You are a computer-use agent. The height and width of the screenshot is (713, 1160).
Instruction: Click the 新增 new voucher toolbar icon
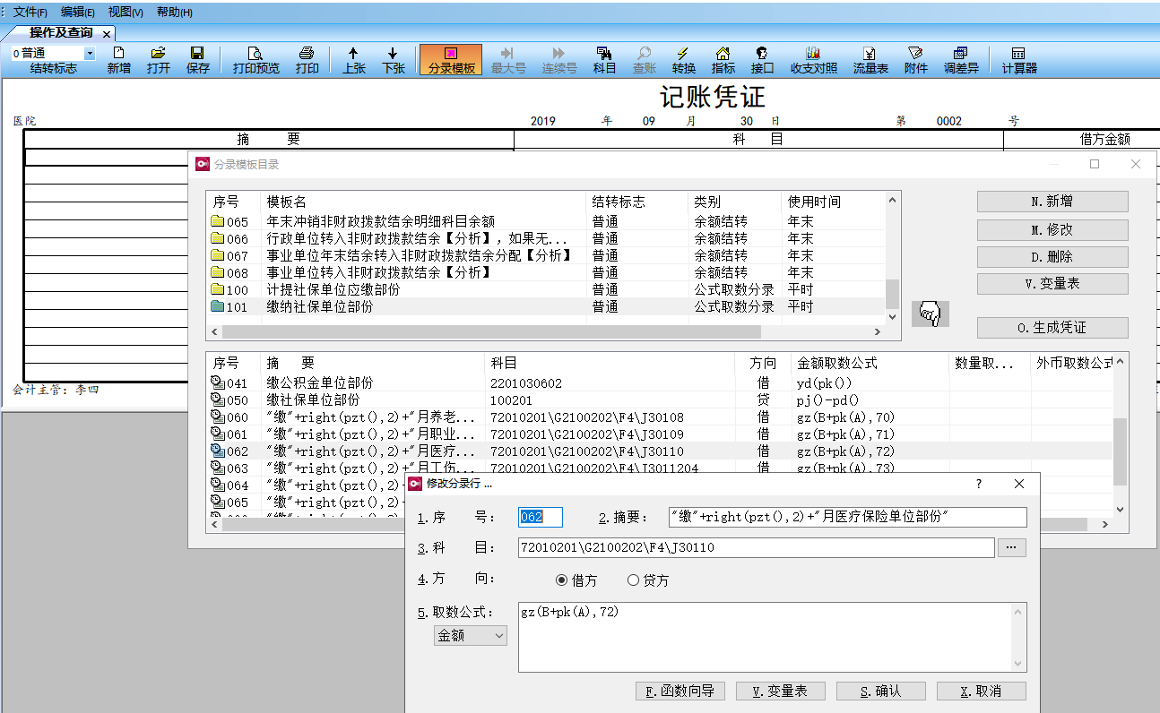[x=118, y=60]
